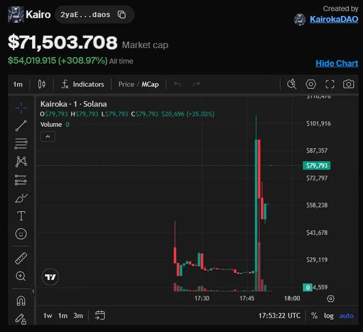Copy the 2yaE...daos contract address
The width and height of the screenshot is (363, 332).
coord(122,14)
